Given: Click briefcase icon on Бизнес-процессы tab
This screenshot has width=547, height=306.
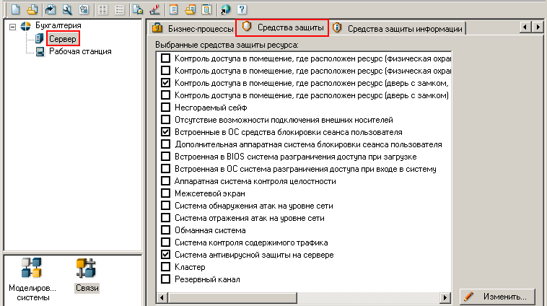Looking at the screenshot, I should click(157, 28).
